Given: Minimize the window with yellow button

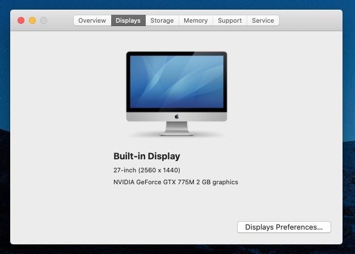Looking at the screenshot, I should (x=32, y=20).
